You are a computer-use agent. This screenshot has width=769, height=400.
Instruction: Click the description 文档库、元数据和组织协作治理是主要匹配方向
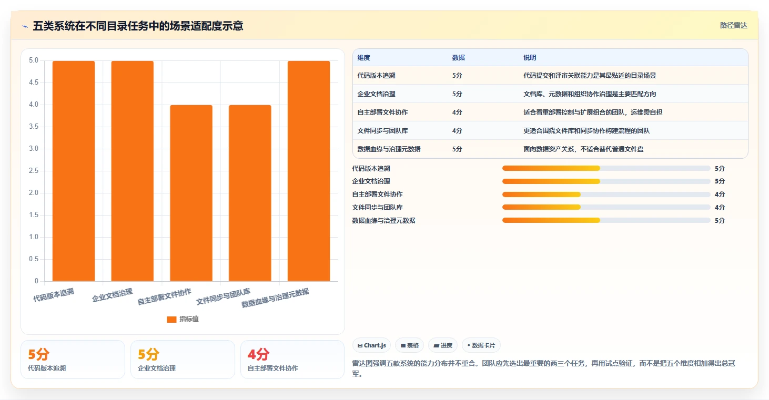pos(590,94)
